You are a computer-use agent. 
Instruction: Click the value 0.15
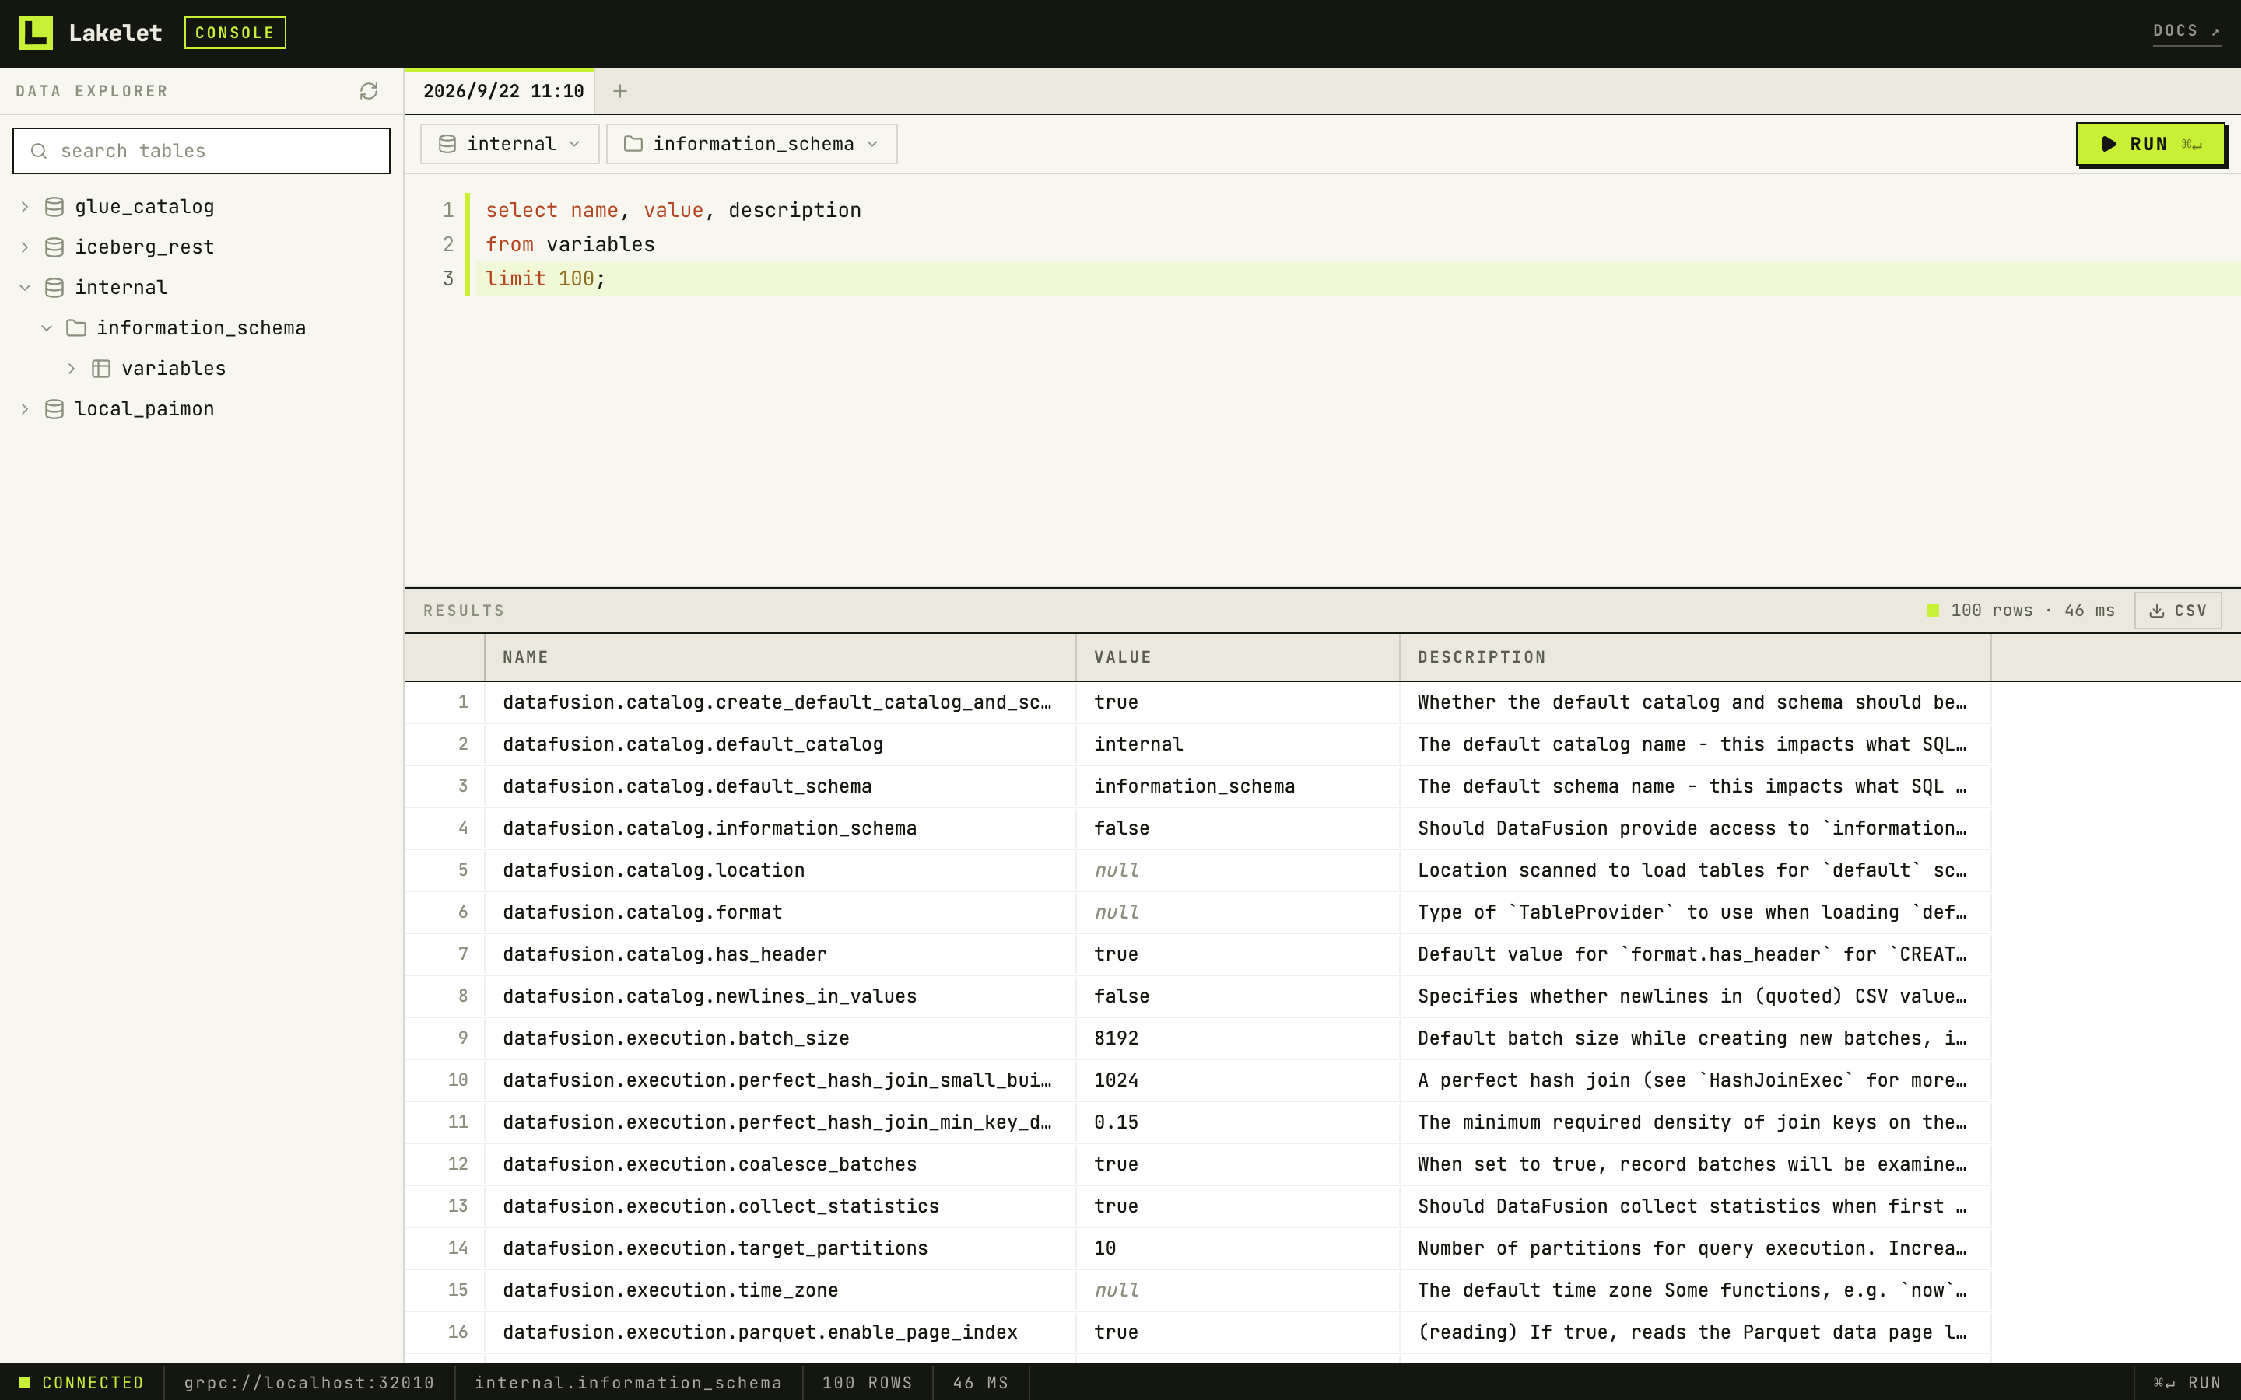tap(1116, 1122)
